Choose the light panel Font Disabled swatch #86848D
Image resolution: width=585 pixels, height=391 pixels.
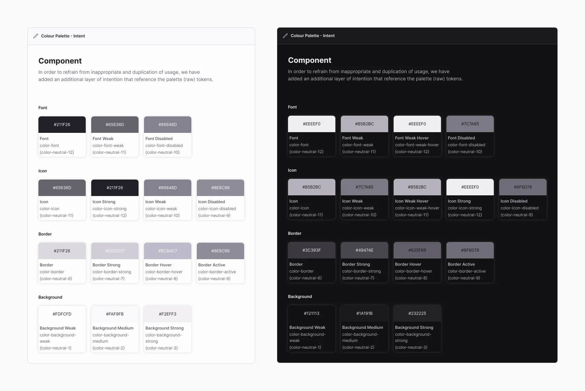pyautogui.click(x=168, y=125)
